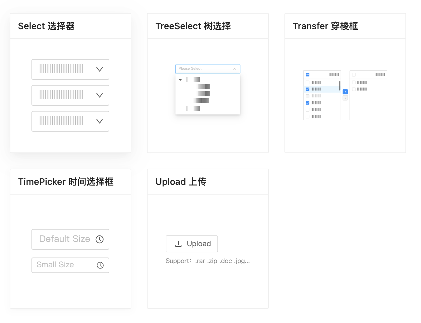This screenshot has width=421, height=323.
Task: Click the up chevron in Please Select box
Action: click(x=235, y=69)
